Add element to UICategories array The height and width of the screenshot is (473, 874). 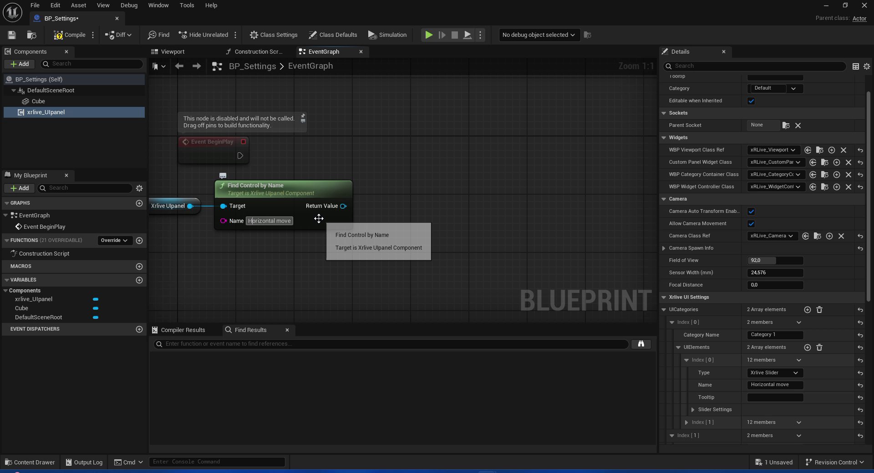pos(808,310)
